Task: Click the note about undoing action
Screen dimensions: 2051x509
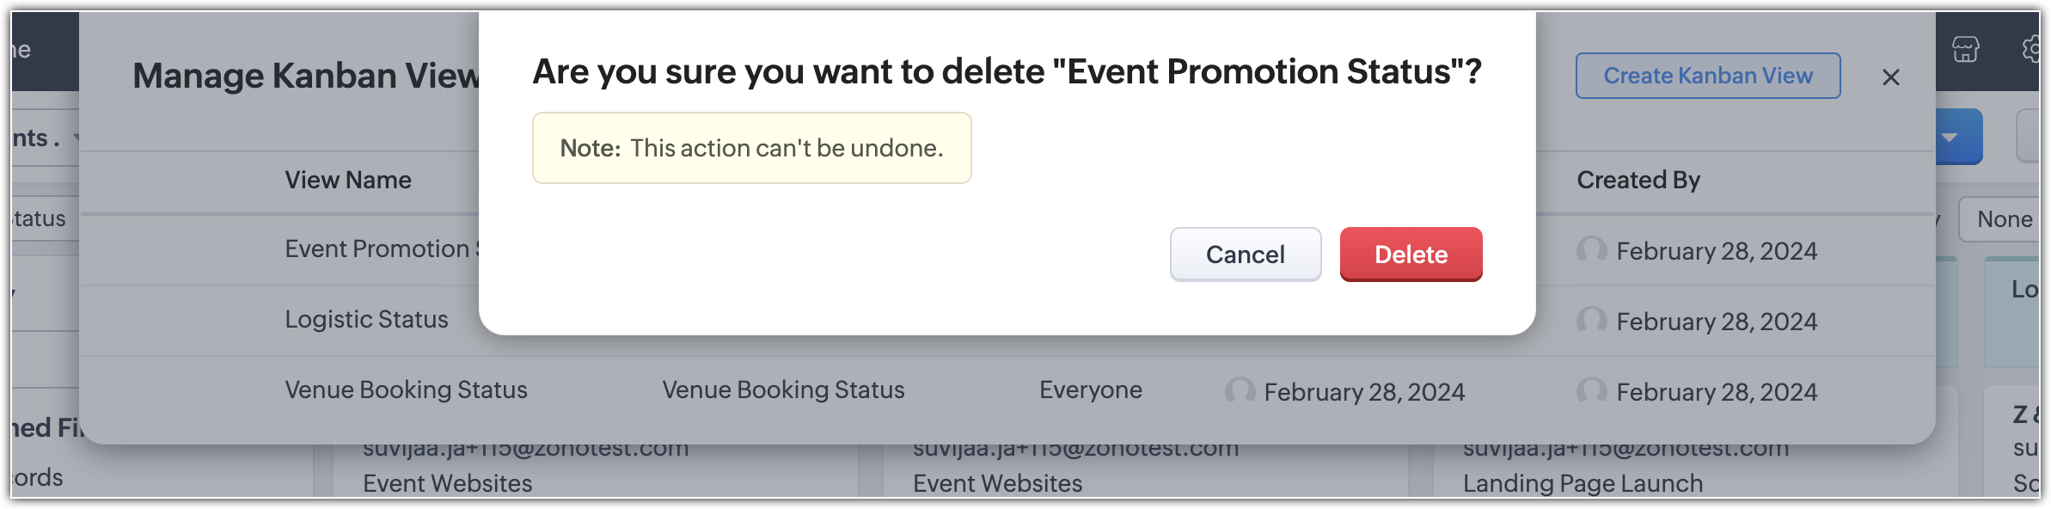Action: point(751,148)
